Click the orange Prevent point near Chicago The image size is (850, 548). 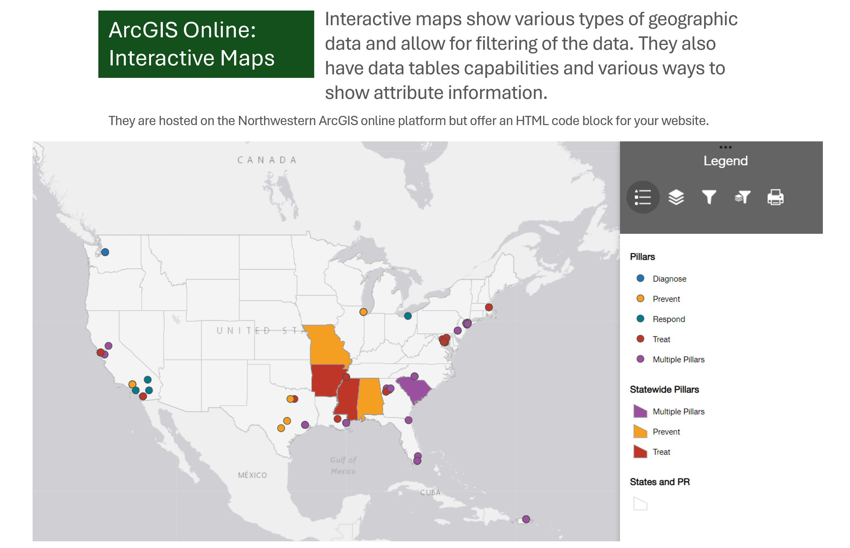click(363, 312)
